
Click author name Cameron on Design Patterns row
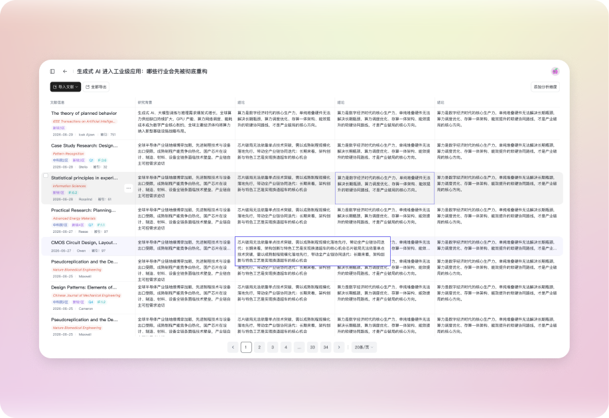[x=86, y=309]
